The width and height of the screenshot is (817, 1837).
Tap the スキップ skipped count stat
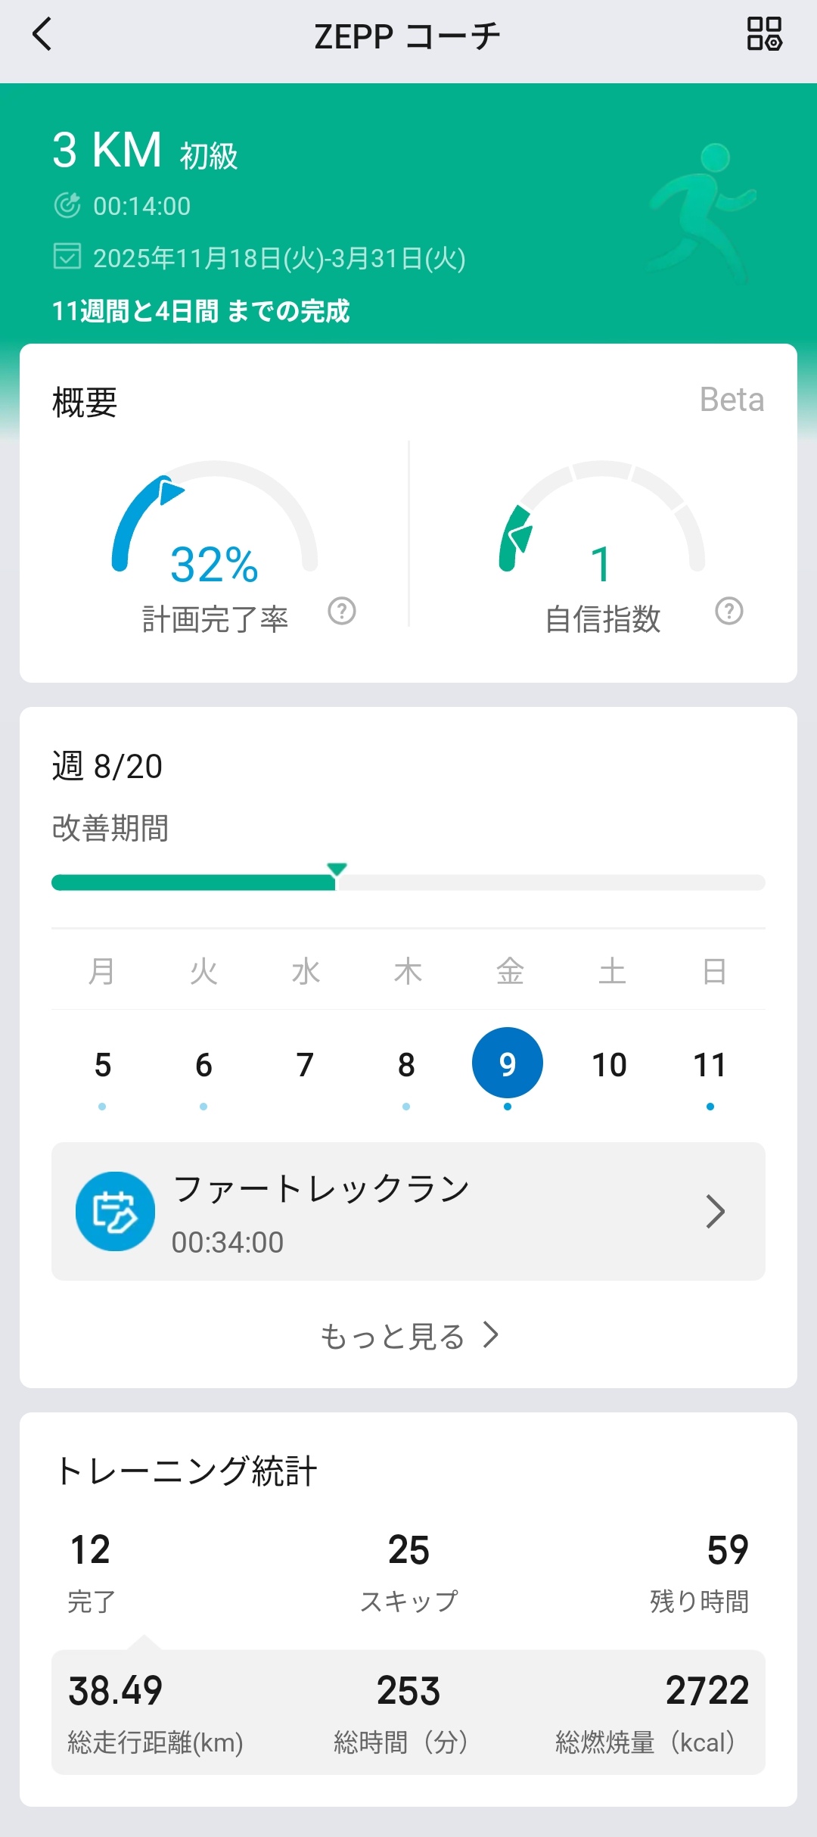(x=408, y=1571)
